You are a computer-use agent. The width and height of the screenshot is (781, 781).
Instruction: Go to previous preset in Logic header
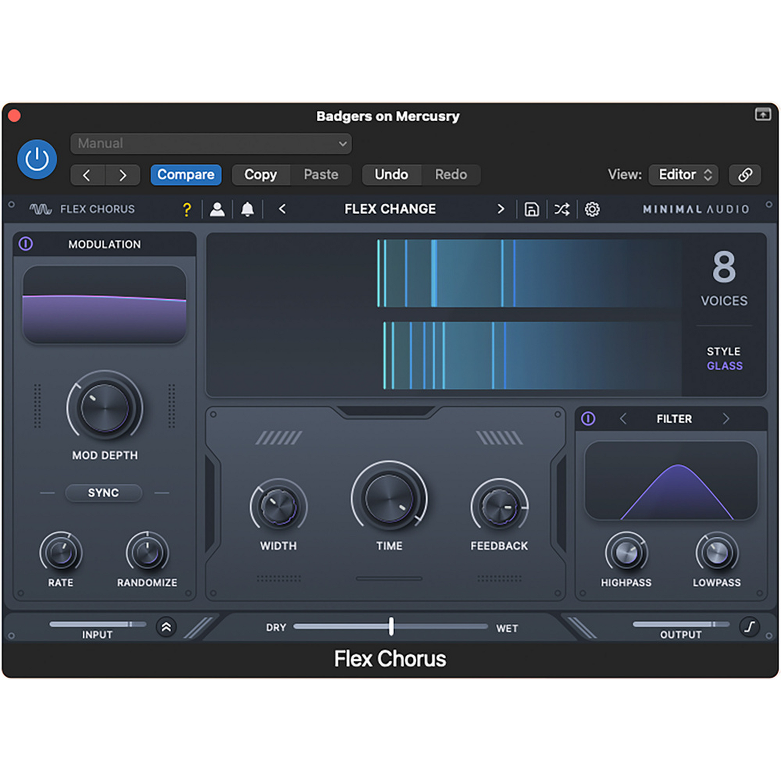pyautogui.click(x=88, y=175)
